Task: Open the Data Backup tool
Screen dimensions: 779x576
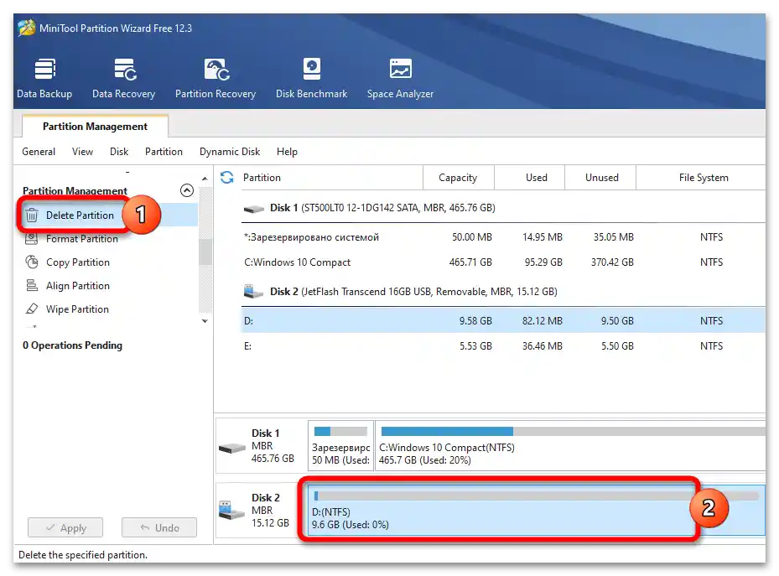Action: point(44,78)
